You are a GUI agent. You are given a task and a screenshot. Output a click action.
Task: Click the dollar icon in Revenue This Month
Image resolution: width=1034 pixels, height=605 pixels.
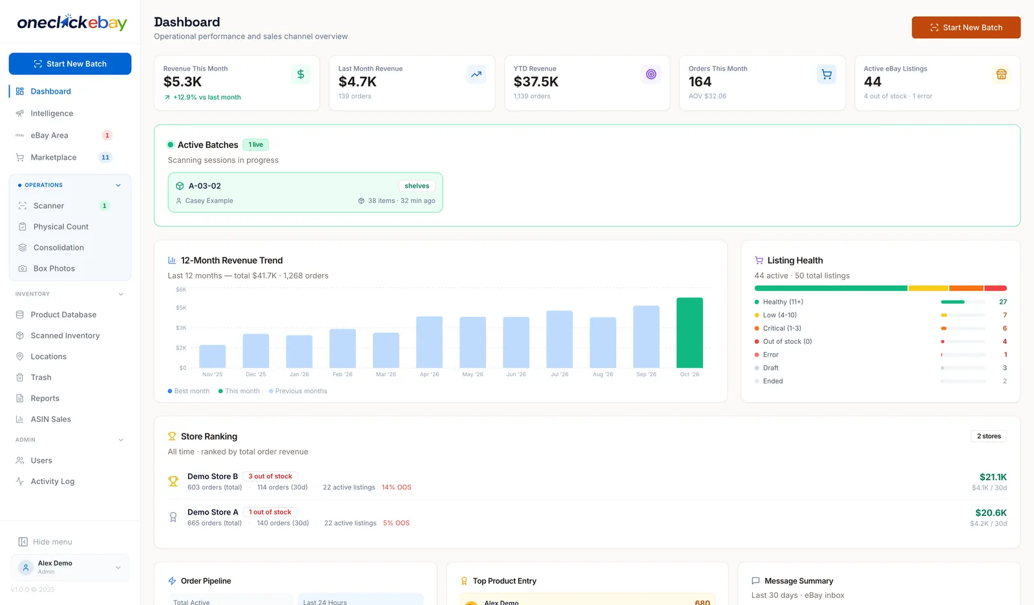pyautogui.click(x=301, y=74)
